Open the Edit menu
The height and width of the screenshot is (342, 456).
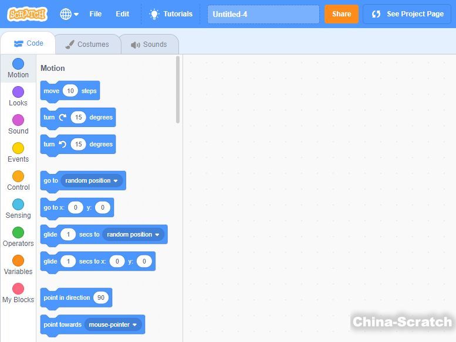point(122,14)
